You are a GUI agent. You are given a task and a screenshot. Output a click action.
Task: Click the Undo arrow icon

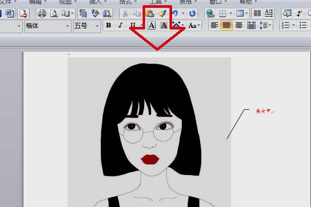click(176, 13)
